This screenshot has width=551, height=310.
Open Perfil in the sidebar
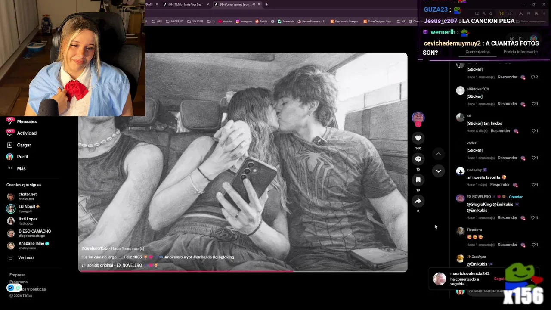17,157
